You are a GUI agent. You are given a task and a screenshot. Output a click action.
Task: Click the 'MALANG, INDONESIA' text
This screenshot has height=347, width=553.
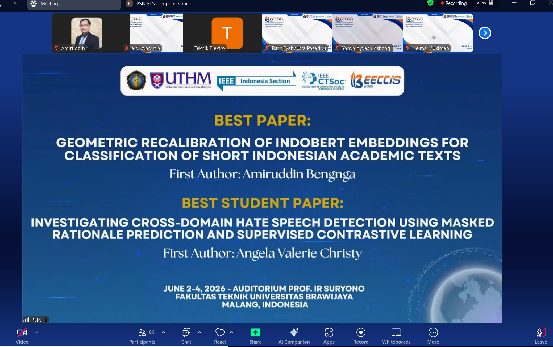tap(265, 305)
